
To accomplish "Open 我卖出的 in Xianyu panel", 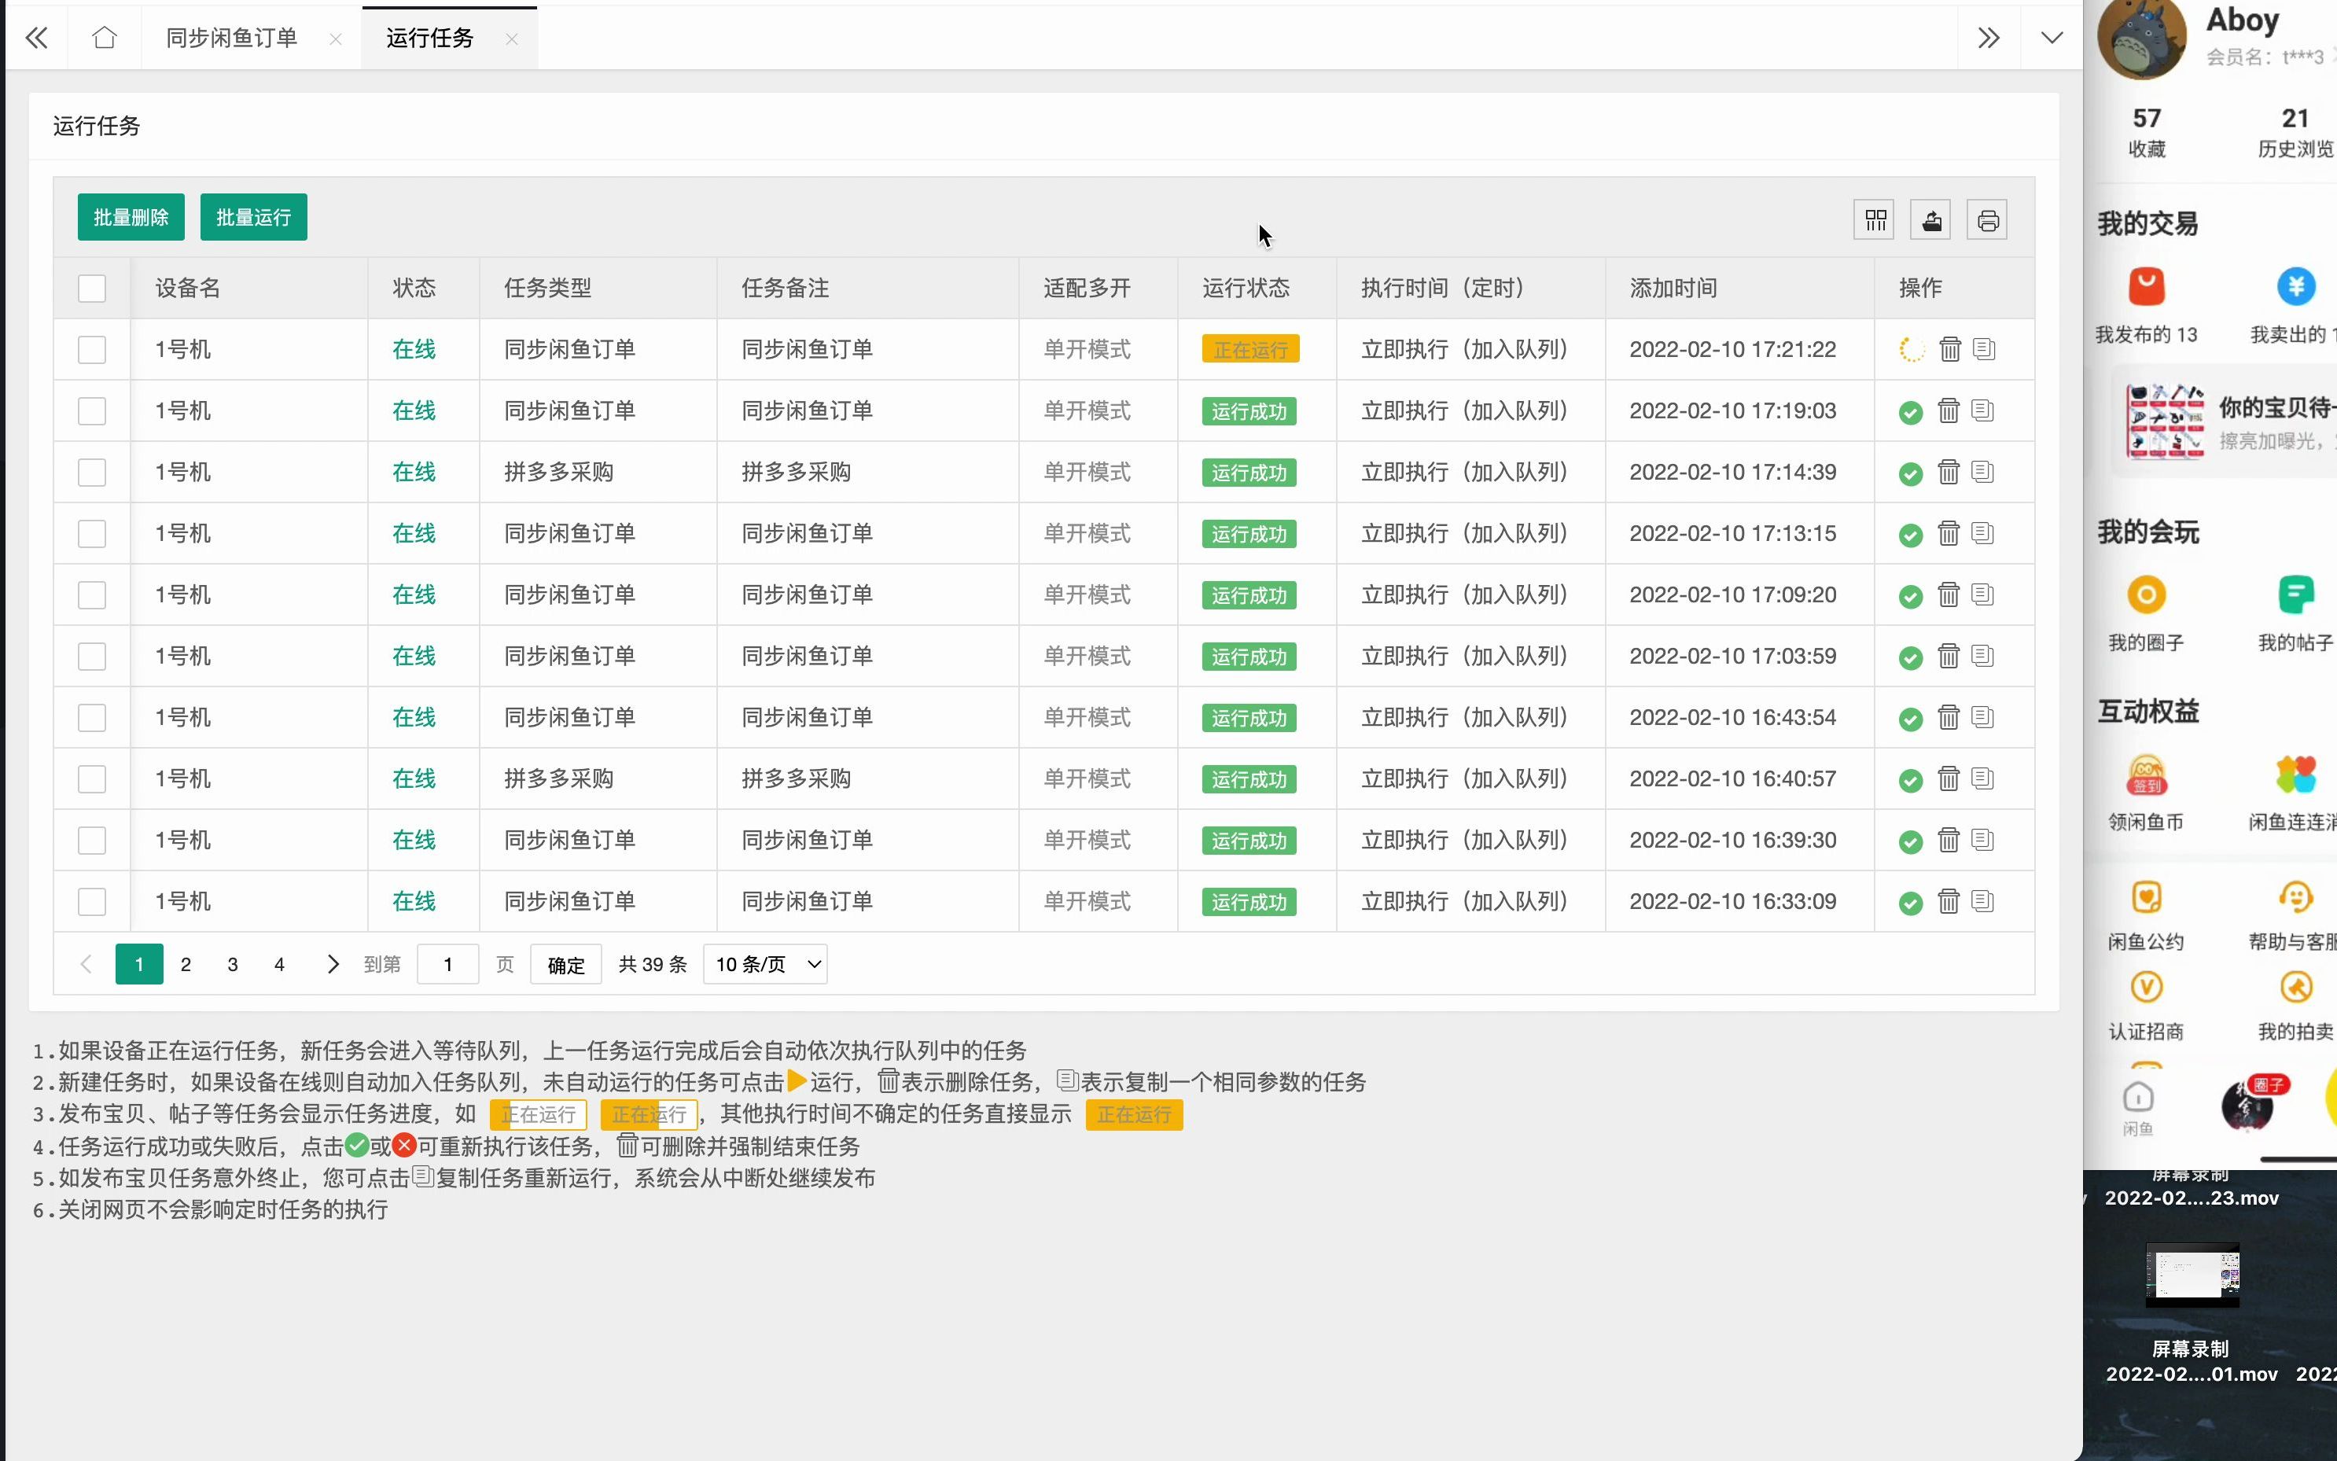I will pyautogui.click(x=2295, y=307).
